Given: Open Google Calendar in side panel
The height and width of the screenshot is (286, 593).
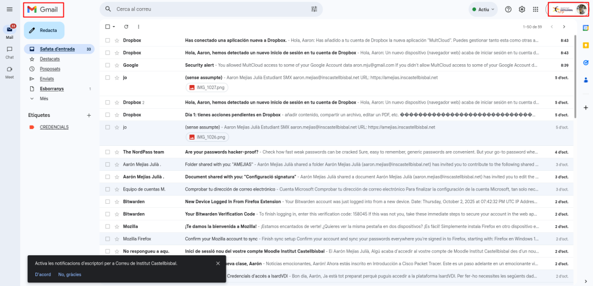Looking at the screenshot, I should tap(585, 27).
